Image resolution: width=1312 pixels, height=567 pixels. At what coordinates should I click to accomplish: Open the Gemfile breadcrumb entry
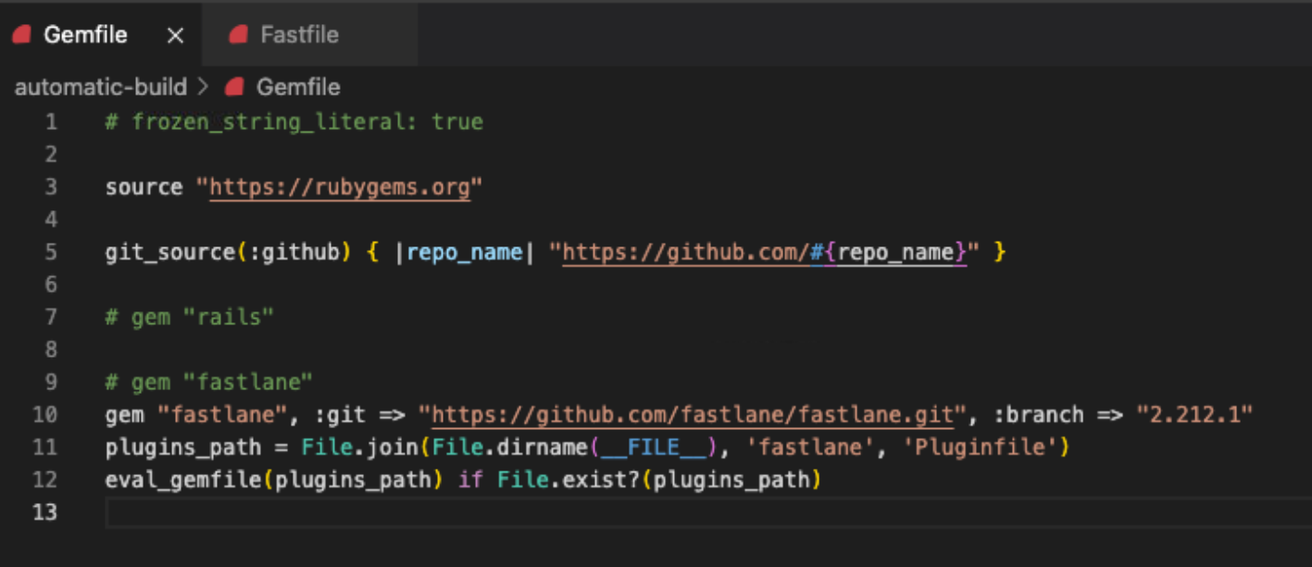pos(299,86)
